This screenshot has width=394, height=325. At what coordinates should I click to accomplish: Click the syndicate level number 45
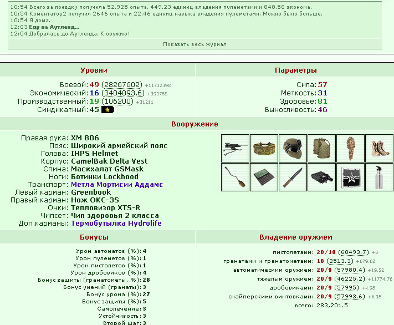pyautogui.click(x=94, y=110)
